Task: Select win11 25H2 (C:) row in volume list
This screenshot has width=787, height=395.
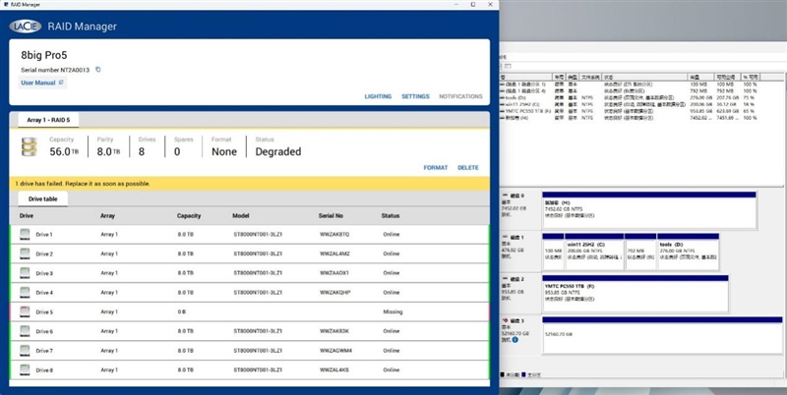Action: (x=629, y=104)
